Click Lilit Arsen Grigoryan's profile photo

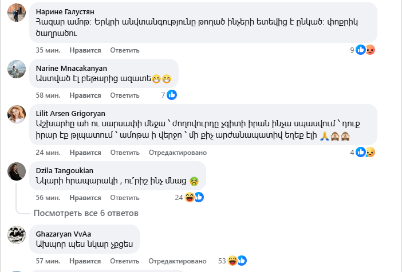point(16,114)
